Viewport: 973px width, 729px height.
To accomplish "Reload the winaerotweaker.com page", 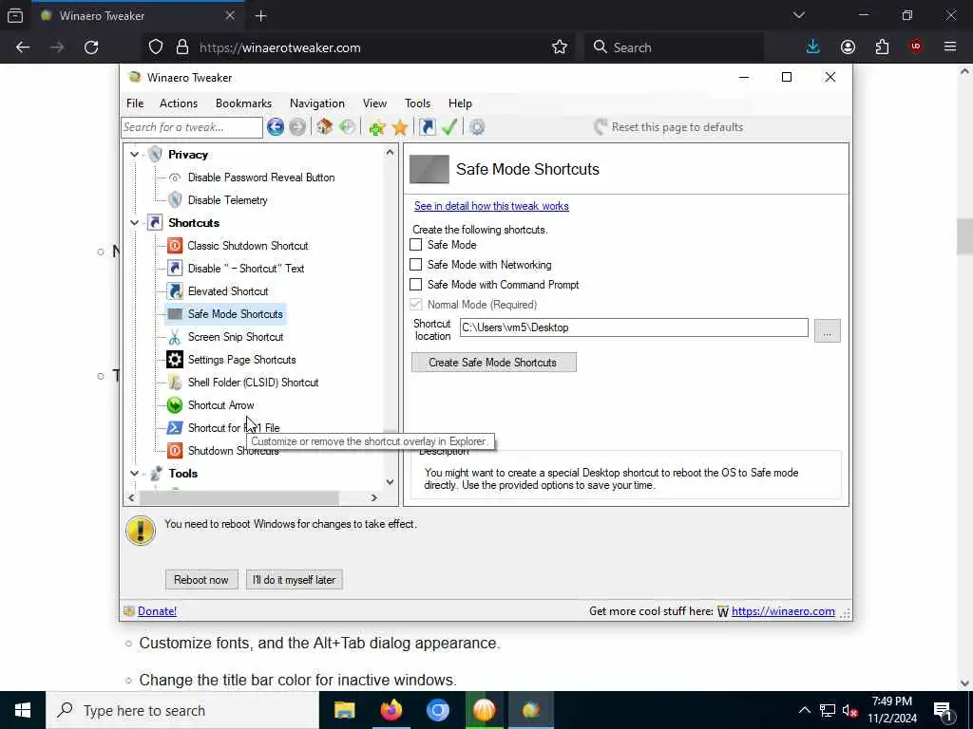I will tap(91, 47).
